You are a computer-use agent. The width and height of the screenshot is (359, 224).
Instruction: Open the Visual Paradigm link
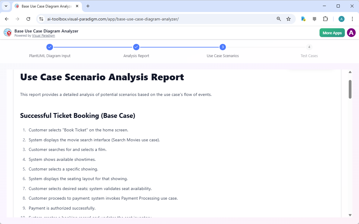coord(43,35)
